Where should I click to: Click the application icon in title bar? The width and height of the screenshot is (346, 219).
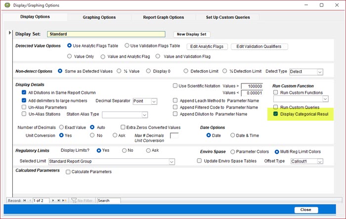click(7, 5)
